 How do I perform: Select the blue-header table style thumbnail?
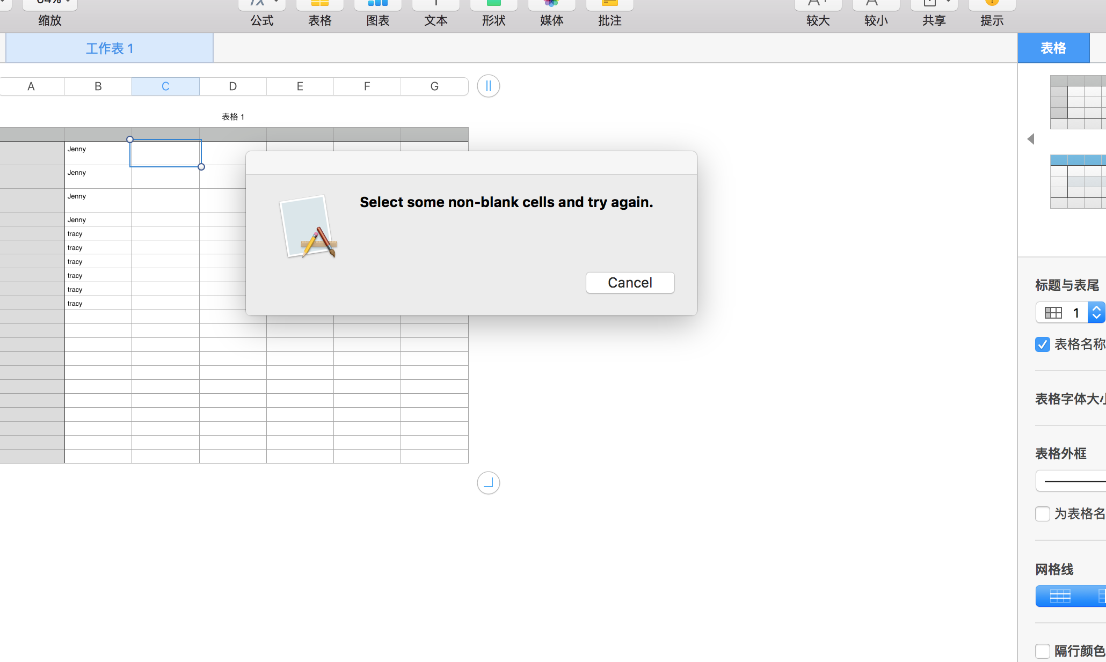pos(1077,181)
